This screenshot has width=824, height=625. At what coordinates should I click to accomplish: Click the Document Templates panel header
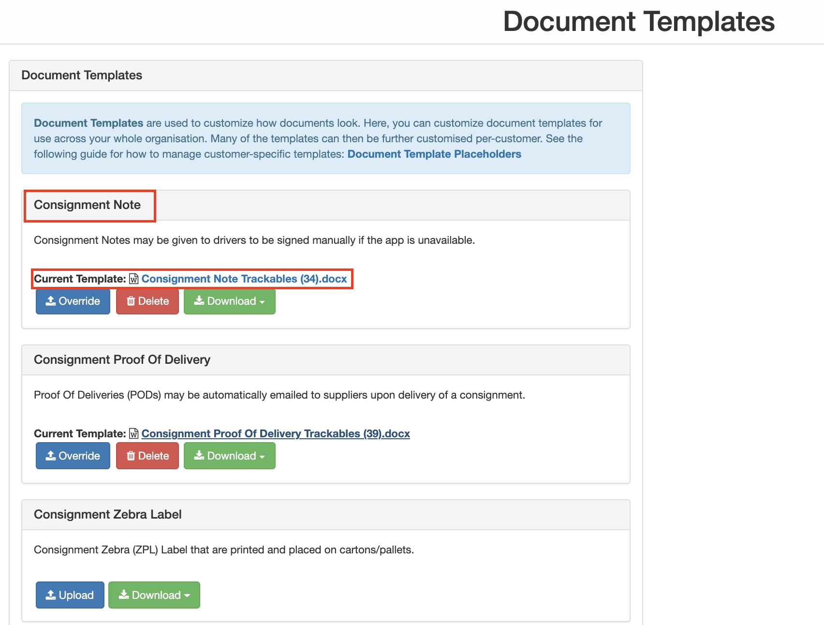(81, 75)
